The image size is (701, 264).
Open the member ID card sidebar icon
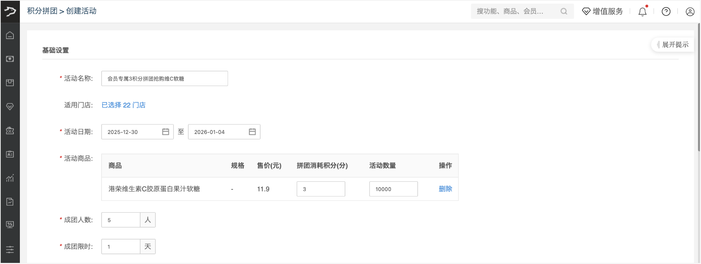10,154
